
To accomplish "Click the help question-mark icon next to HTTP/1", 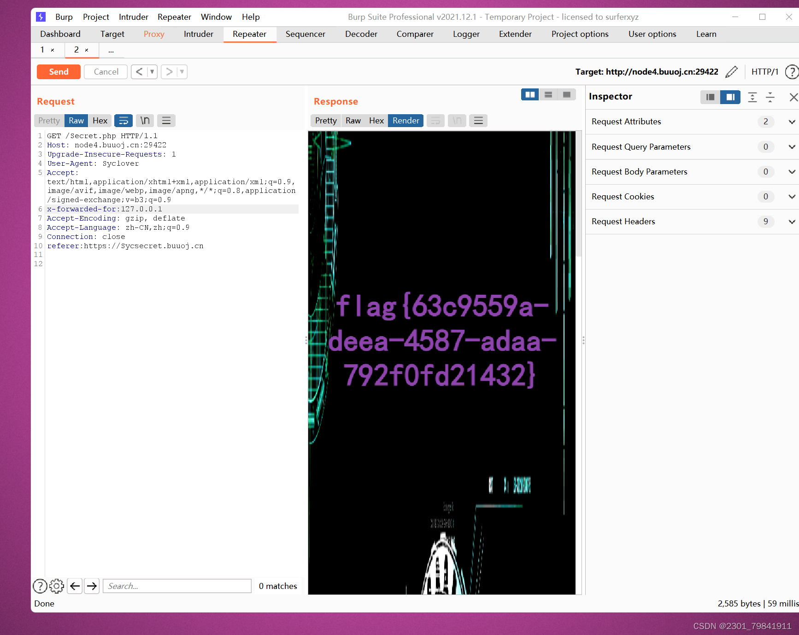I will (x=792, y=72).
